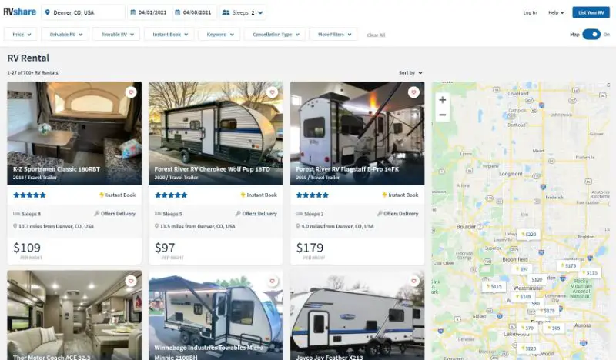The height and width of the screenshot is (360, 616).
Task: Toggle the Map switch off
Action: [591, 34]
